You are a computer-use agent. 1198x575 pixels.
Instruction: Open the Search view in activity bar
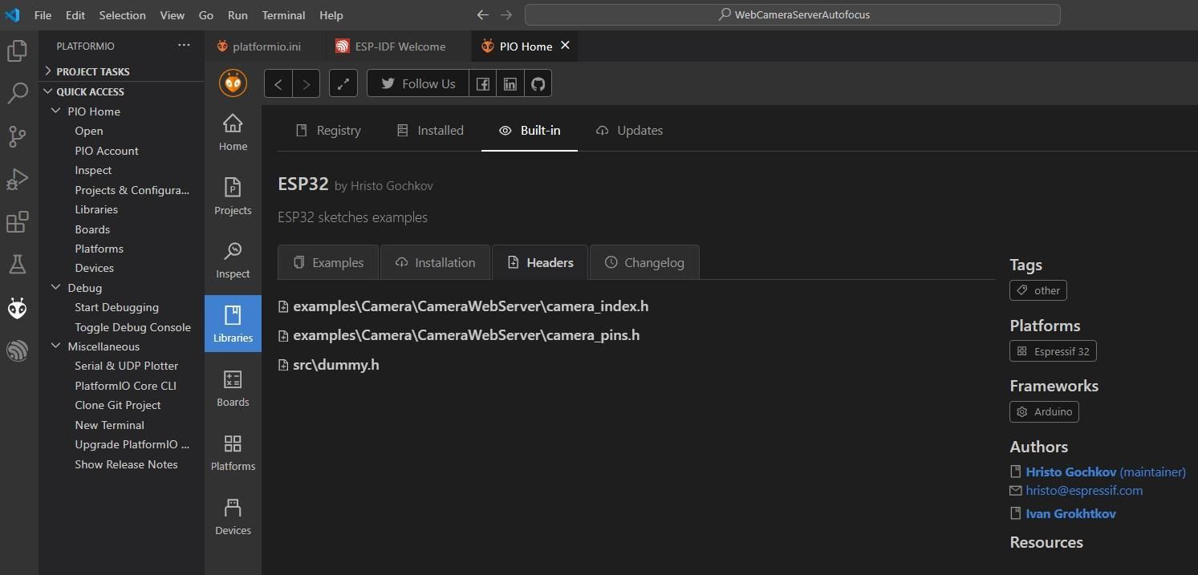[x=17, y=94]
